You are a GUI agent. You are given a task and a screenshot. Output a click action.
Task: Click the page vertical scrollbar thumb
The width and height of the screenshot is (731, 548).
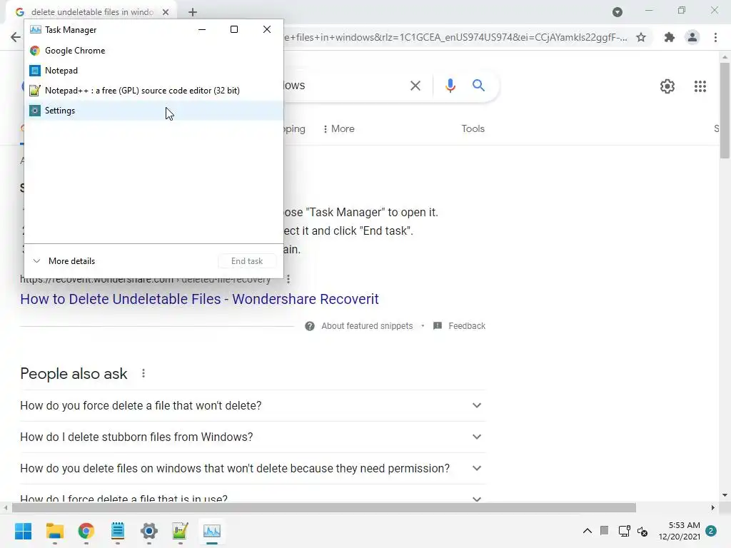pyautogui.click(x=725, y=111)
